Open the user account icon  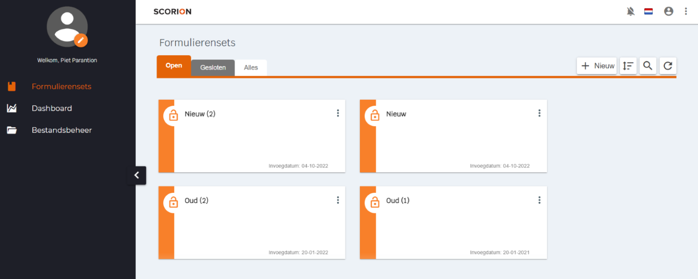pyautogui.click(x=668, y=11)
